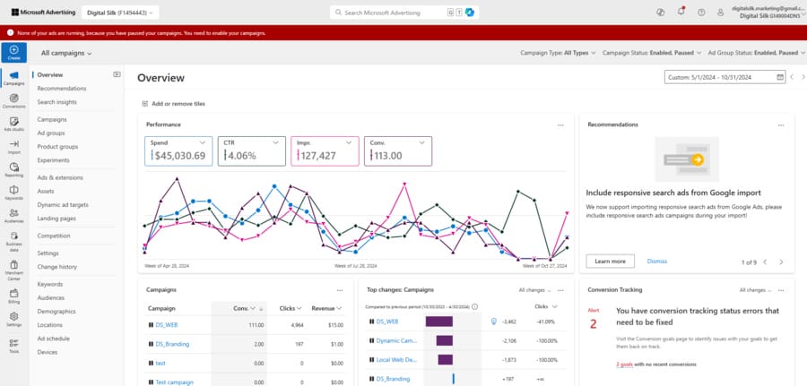
Task: Go to previous date range arrow
Action: click(792, 77)
